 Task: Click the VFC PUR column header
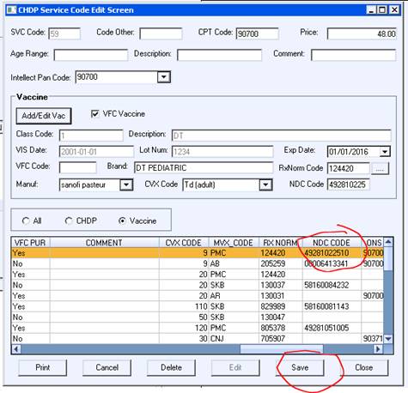(30, 243)
